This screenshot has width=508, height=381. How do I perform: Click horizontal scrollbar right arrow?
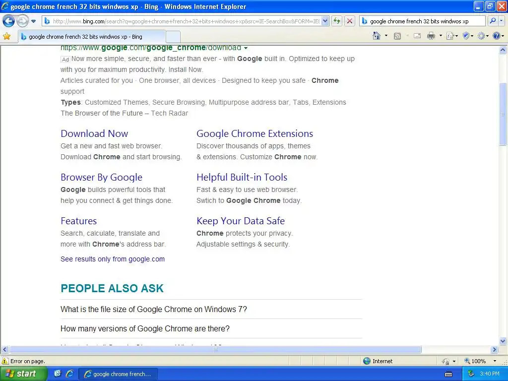495,350
